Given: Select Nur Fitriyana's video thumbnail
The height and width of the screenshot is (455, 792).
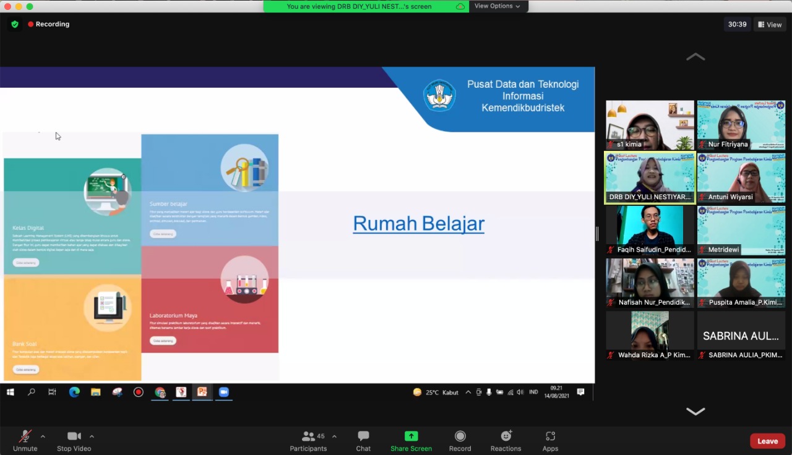Looking at the screenshot, I should click(741, 125).
